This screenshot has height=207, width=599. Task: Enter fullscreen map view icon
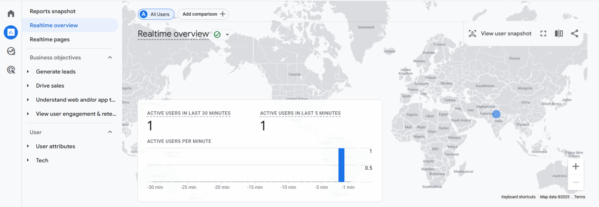(543, 34)
